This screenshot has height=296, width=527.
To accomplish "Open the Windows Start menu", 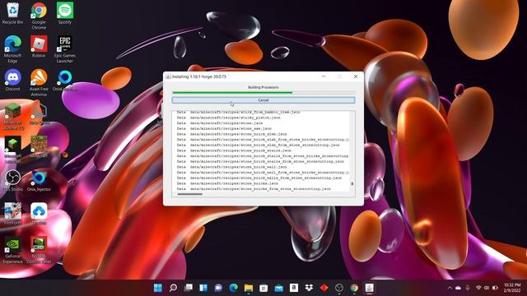I will [158, 288].
